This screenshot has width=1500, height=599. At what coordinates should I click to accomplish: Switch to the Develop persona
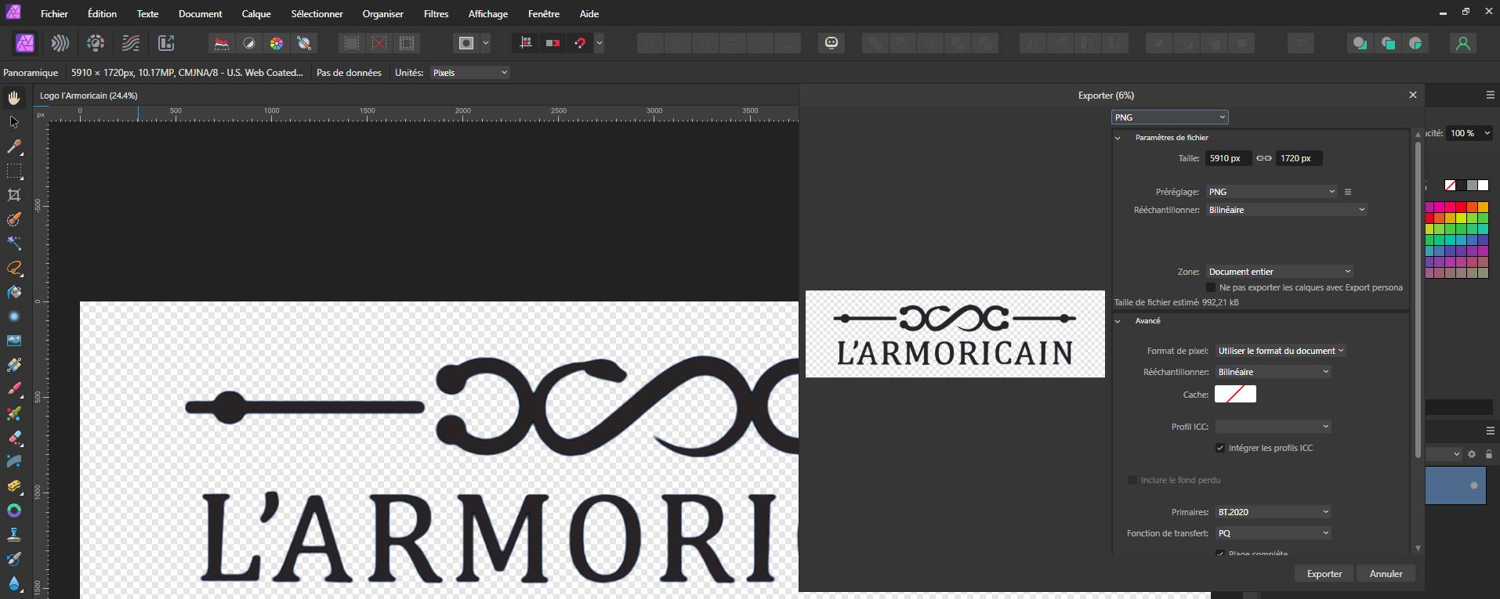[x=96, y=43]
